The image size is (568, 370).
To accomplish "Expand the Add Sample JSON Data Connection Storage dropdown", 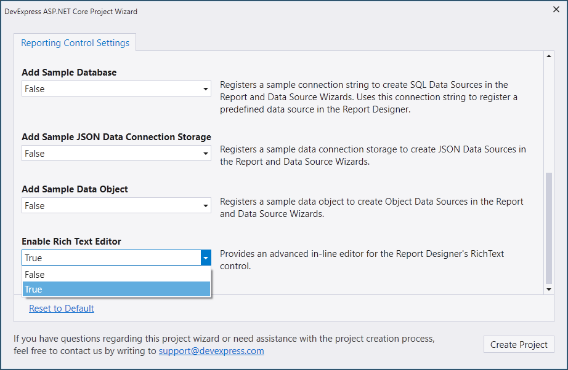I will point(116,153).
